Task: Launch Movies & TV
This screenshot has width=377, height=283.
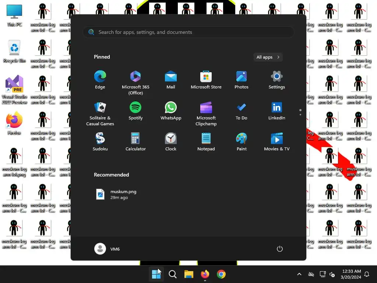Action: point(277,142)
